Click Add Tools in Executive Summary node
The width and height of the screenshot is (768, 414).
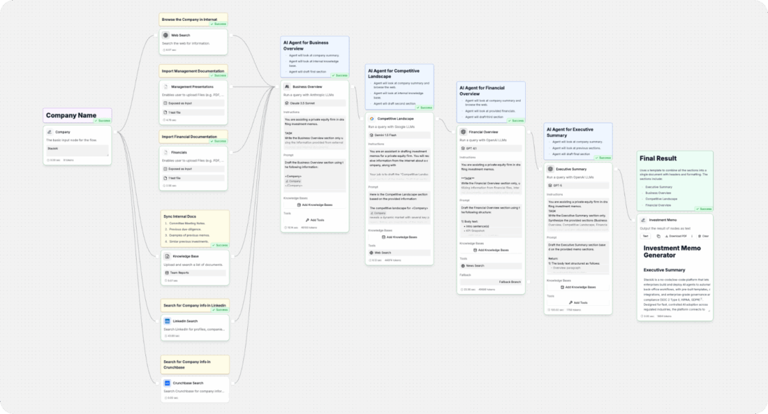coord(578,303)
